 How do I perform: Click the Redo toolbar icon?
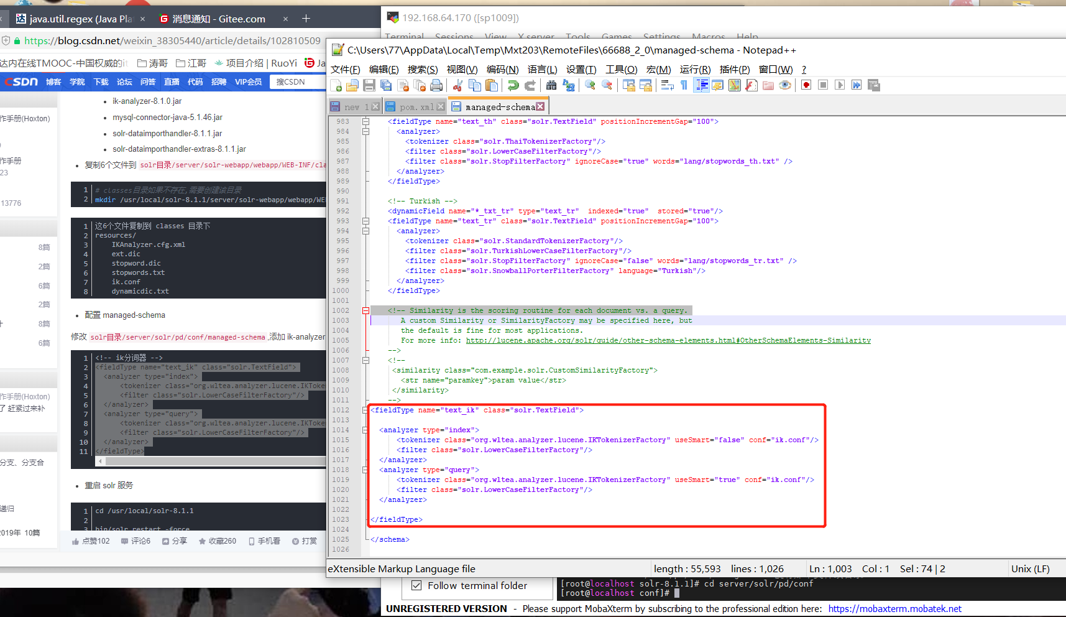coord(530,85)
